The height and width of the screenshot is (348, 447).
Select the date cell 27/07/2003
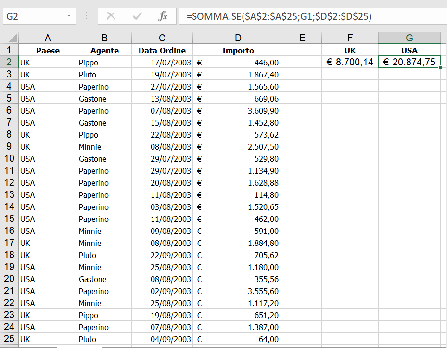[x=162, y=86]
